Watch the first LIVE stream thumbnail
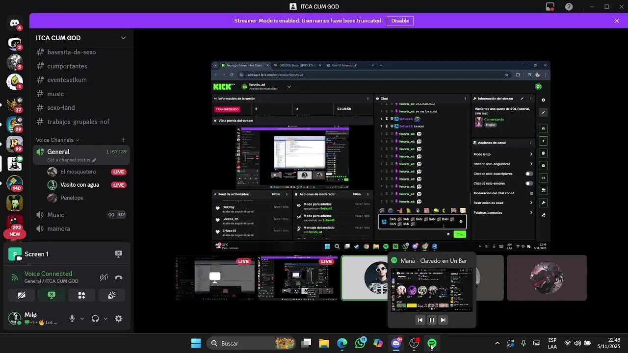The image size is (628, 353). 216,277
